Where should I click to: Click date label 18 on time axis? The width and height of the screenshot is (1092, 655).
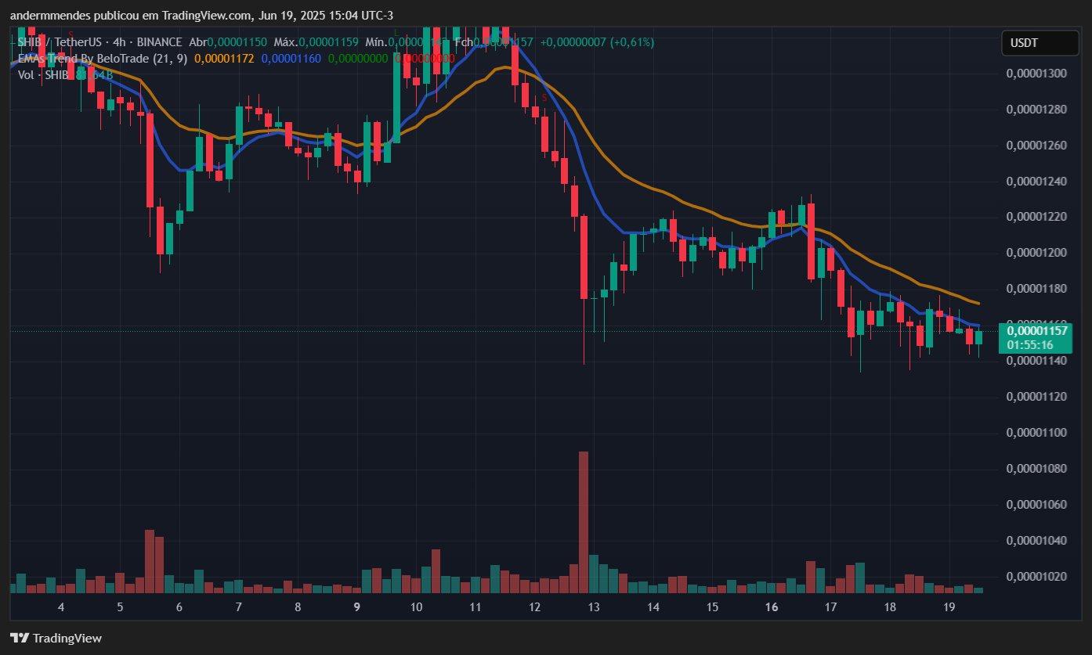pos(890,607)
